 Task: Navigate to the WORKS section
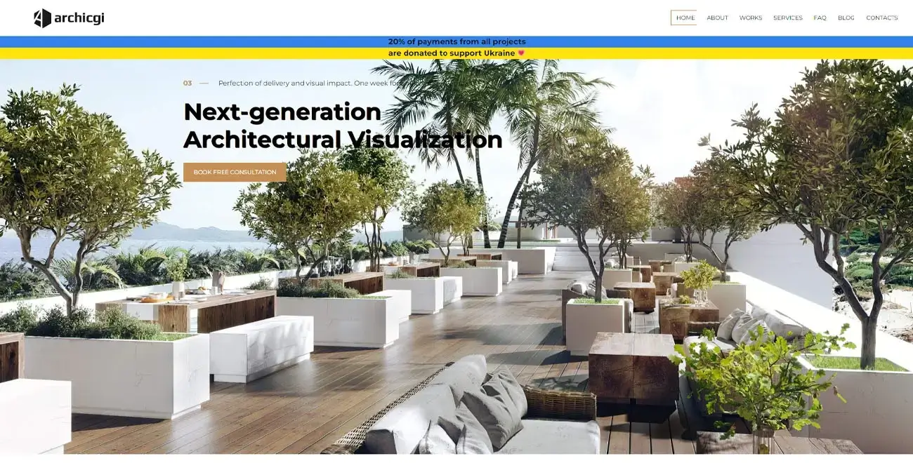750,17
